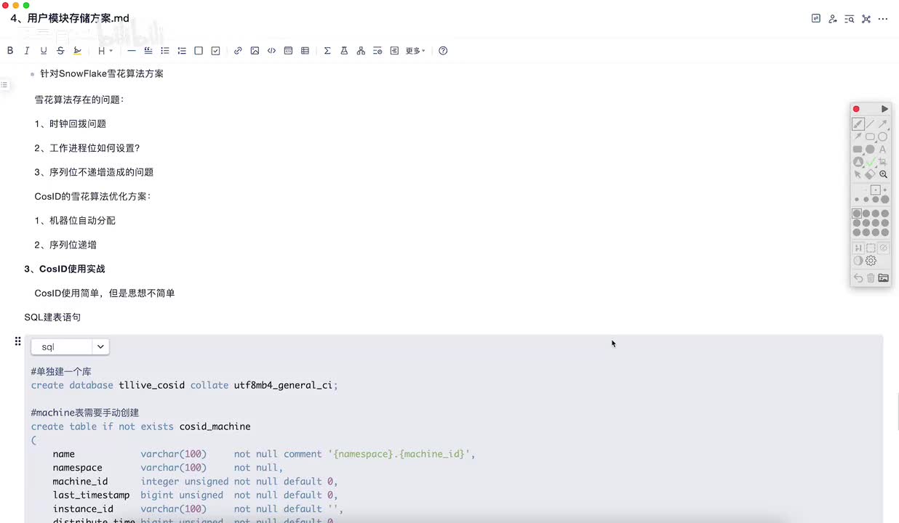
Task: Open the mind map view icon
Action: coord(866,19)
